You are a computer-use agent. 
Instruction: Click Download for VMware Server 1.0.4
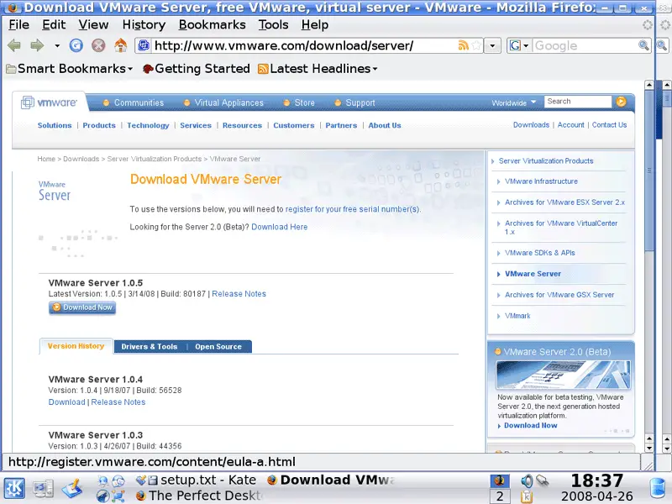[67, 402]
